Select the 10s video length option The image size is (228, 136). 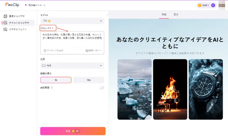(89, 80)
